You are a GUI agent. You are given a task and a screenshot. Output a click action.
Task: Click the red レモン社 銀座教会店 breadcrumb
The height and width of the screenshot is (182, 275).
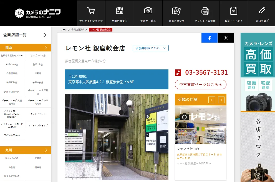point(100,30)
